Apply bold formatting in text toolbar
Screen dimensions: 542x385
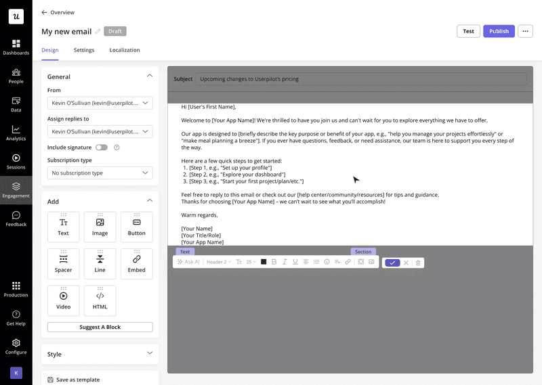coord(274,262)
